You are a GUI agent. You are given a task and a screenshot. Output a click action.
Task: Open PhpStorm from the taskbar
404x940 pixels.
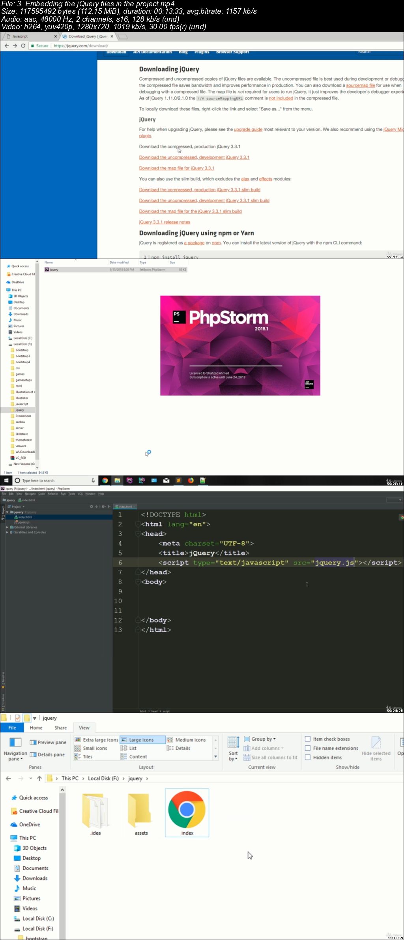coord(129,480)
